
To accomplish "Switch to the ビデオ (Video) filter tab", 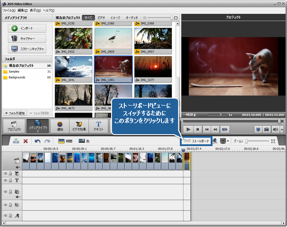I will (x=101, y=18).
